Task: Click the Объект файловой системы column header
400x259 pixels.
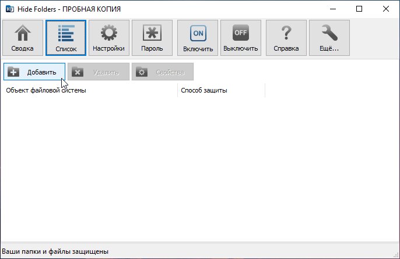Action: click(89, 90)
